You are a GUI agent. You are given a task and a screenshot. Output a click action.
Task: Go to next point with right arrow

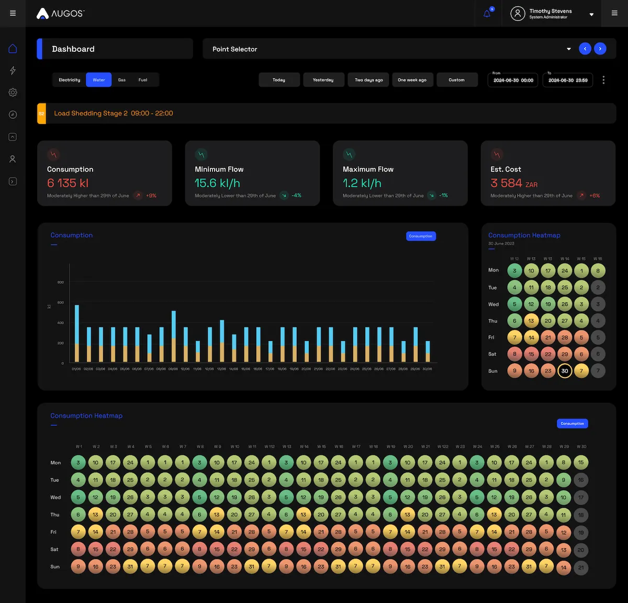pyautogui.click(x=600, y=49)
